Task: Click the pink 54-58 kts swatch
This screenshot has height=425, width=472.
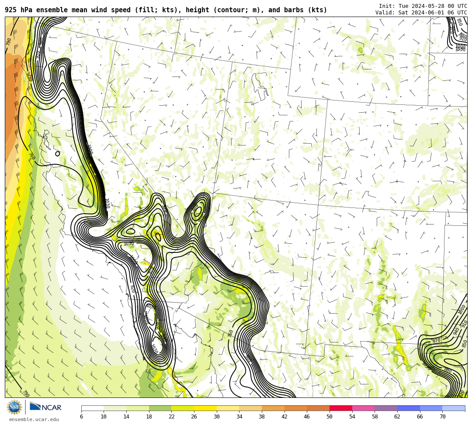Action: (363, 408)
